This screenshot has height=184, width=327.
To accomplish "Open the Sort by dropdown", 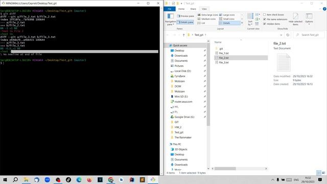I will [250, 19].
